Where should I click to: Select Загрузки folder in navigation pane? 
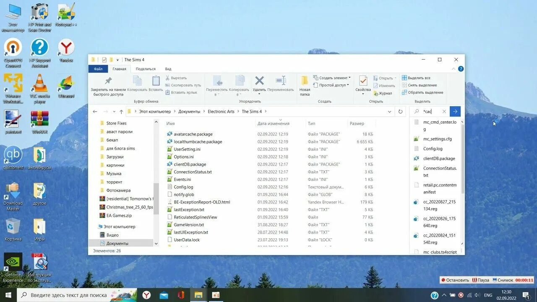(115, 157)
